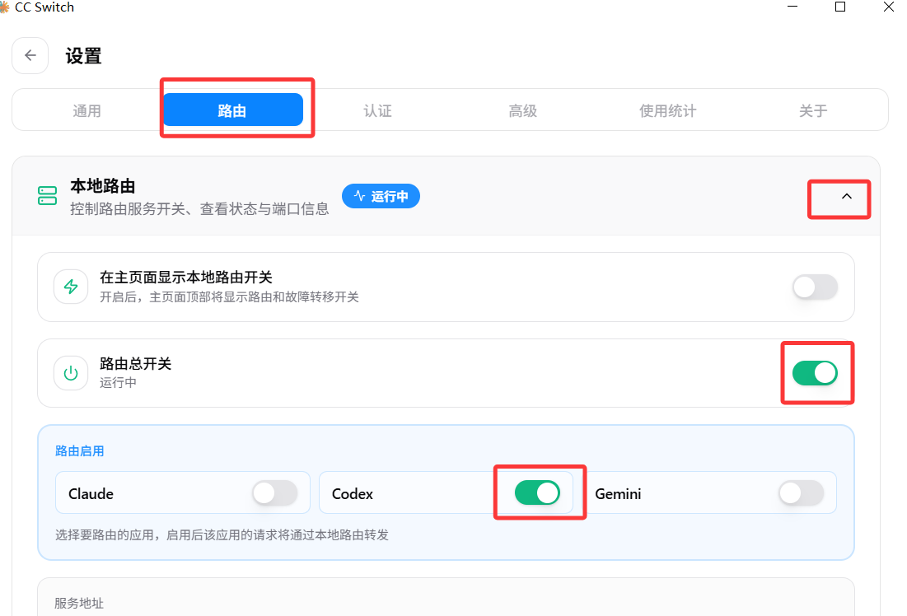Click the lightning bolt icon
The width and height of the screenshot is (907, 616).
tap(71, 287)
